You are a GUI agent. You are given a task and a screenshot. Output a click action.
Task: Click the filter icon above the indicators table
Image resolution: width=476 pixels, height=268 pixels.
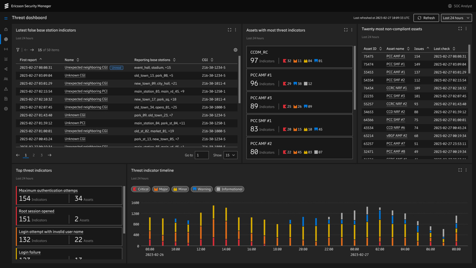[18, 50]
